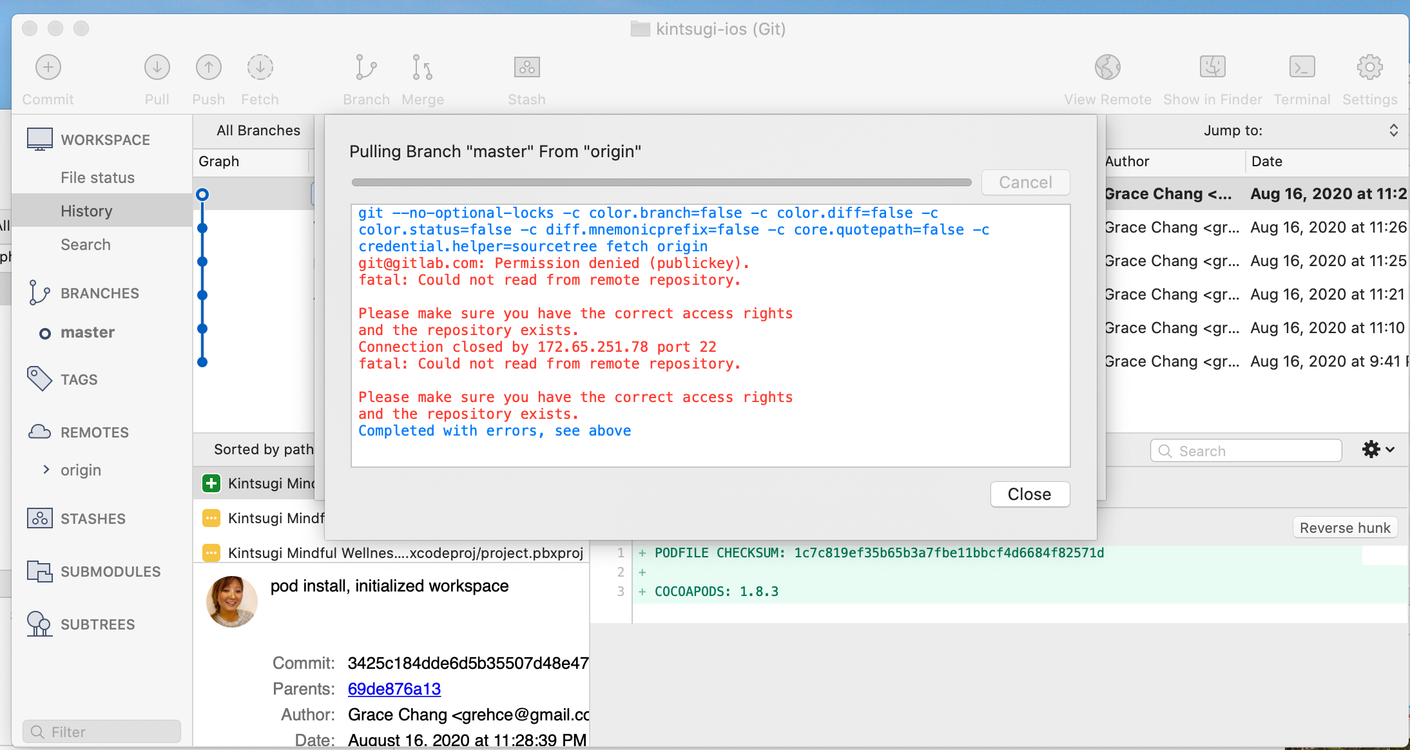
Task: Select the master branch
Action: [x=87, y=332]
